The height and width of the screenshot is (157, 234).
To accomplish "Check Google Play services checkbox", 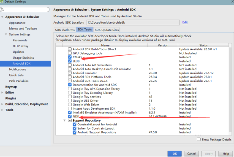I will [x=70, y=97].
